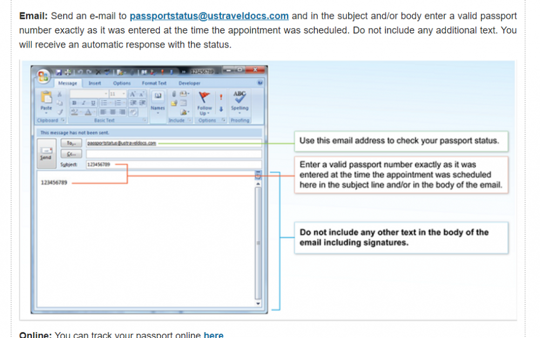
Task: Open the Clipboard group dialog launcher
Action: (63, 120)
